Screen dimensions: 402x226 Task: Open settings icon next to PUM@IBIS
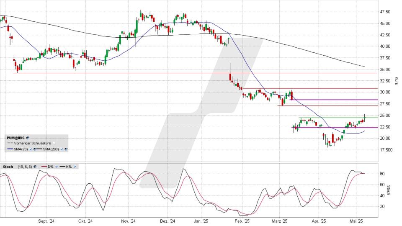coord(28,138)
